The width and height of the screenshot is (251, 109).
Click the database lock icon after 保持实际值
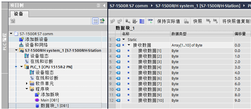[x=186, y=21]
